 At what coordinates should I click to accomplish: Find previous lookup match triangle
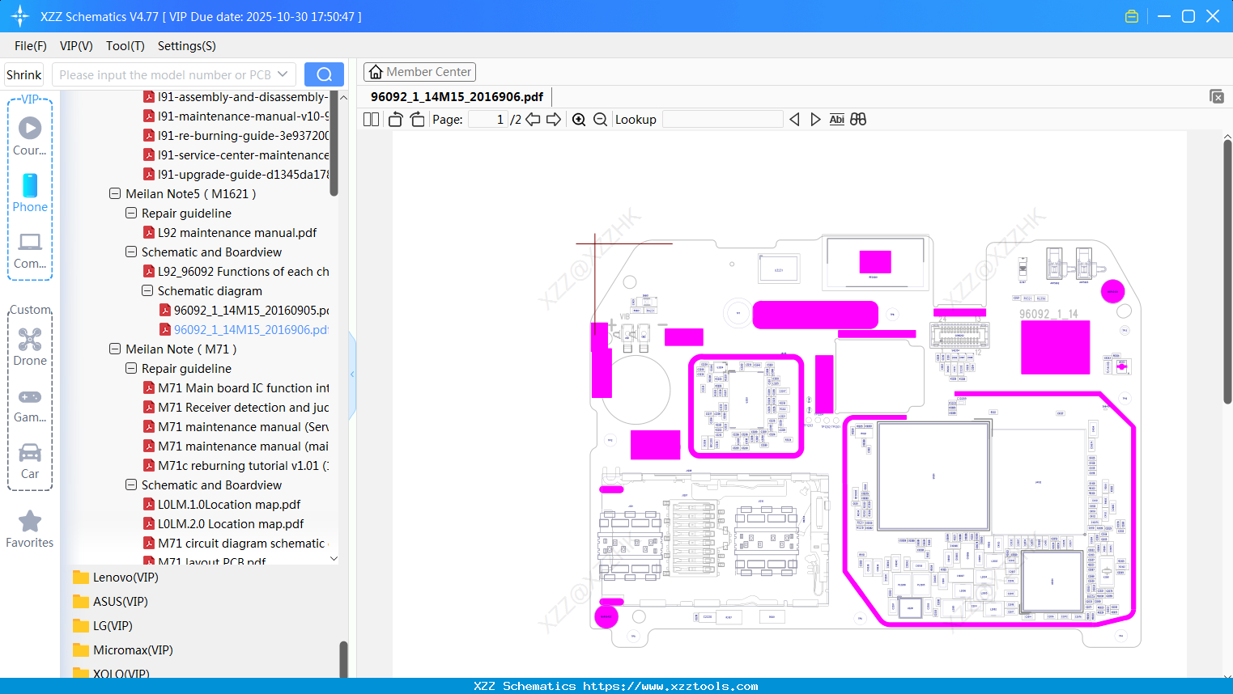pos(794,119)
